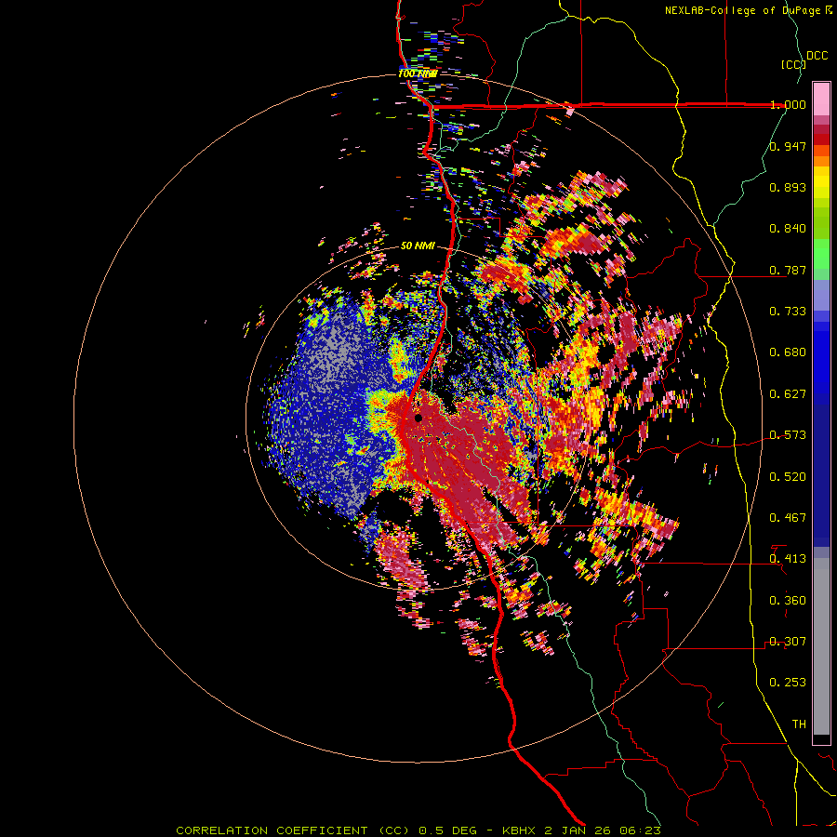The image size is (837, 837).
Task: Click the 0.307 scale value
Action: (x=788, y=642)
